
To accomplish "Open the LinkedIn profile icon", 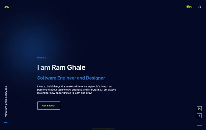I will 199,109.
